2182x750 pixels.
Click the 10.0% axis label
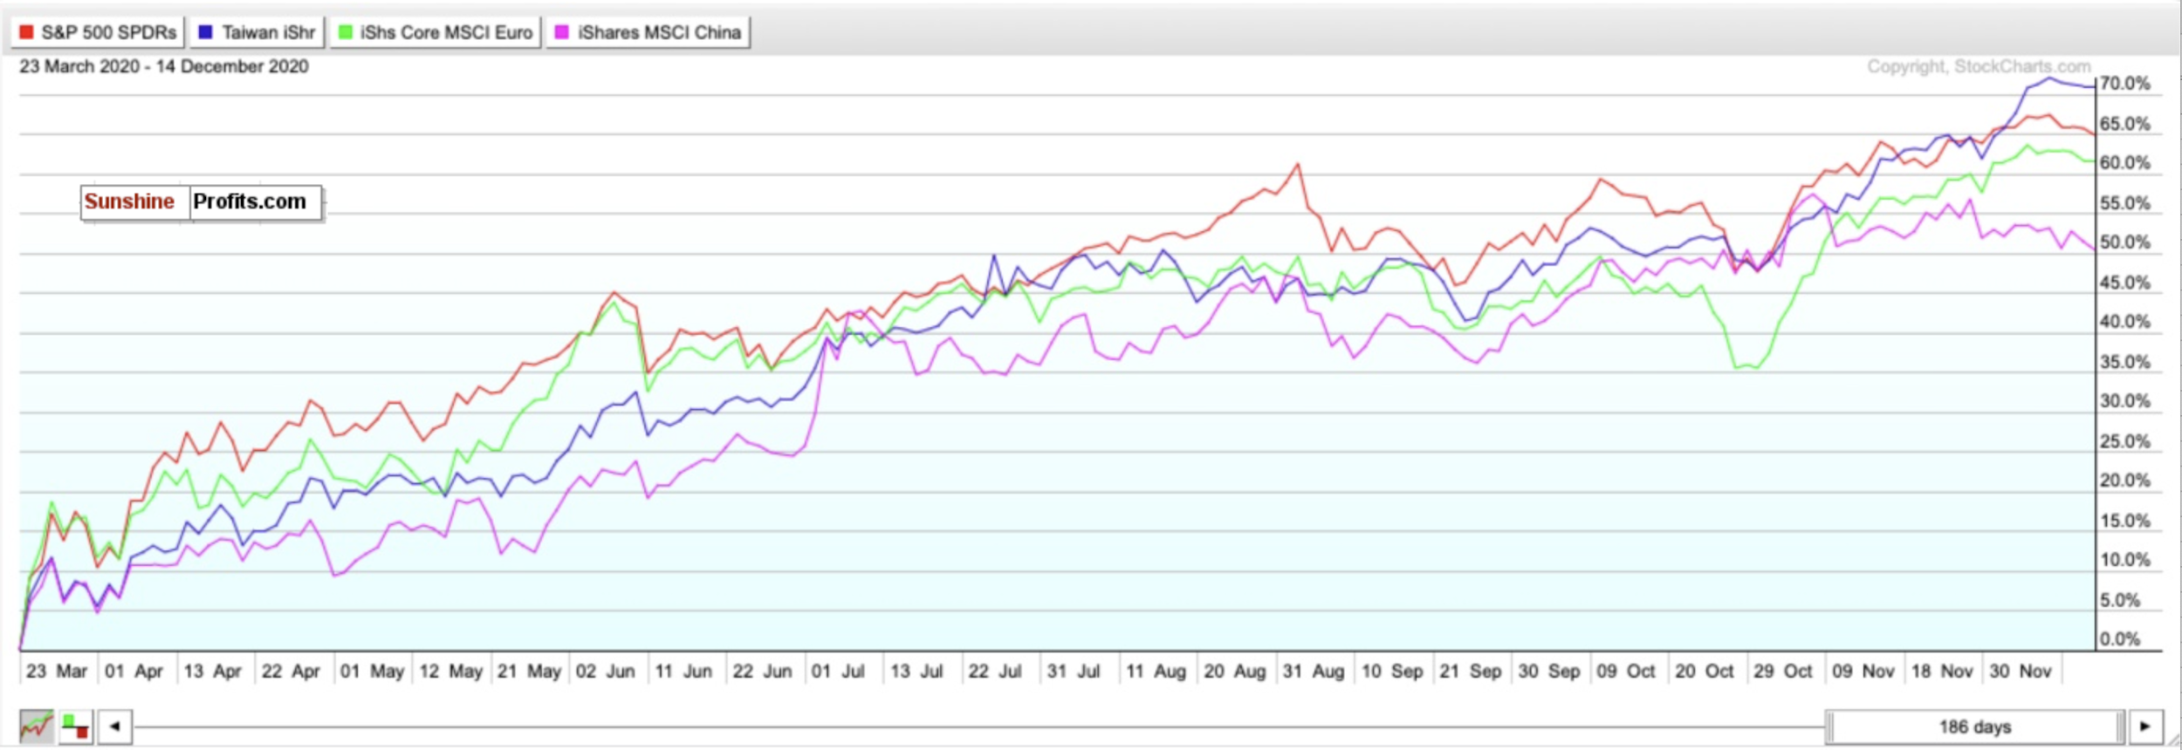click(x=2125, y=560)
